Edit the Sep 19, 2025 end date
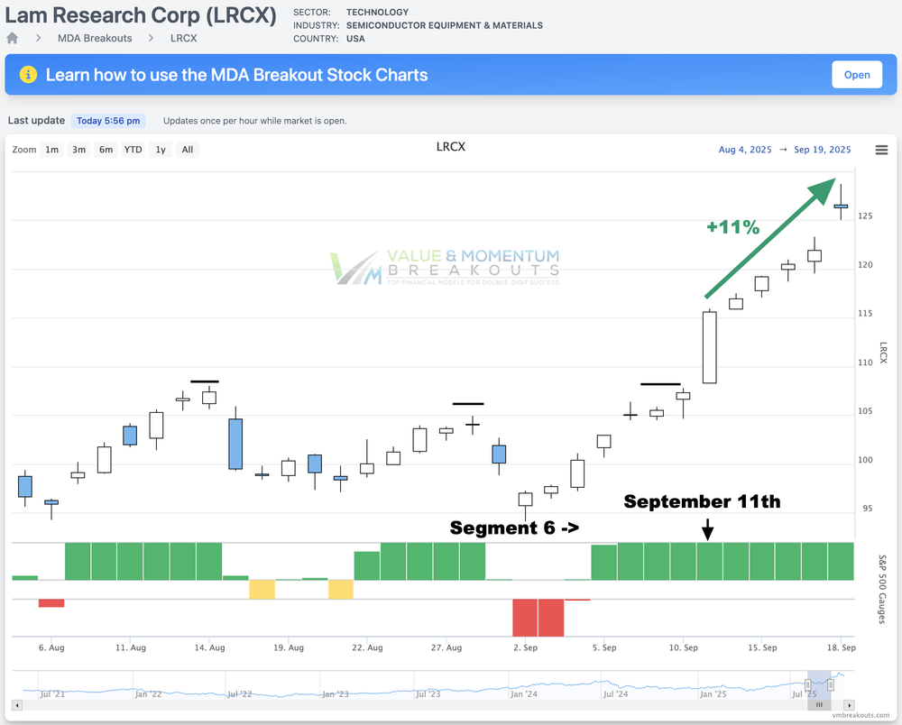902x725 pixels. [x=822, y=150]
